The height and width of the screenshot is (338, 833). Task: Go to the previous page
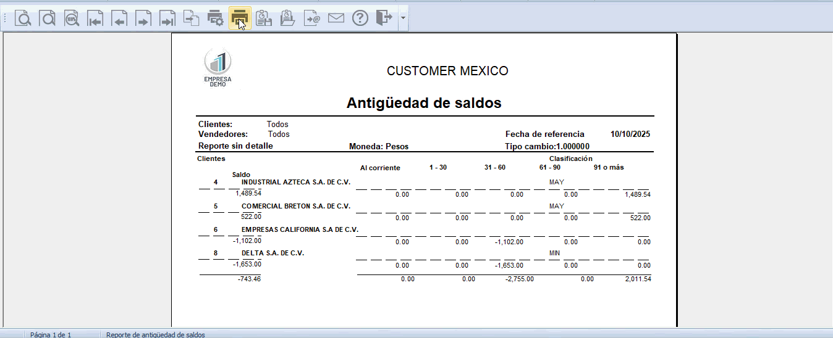[x=119, y=19]
